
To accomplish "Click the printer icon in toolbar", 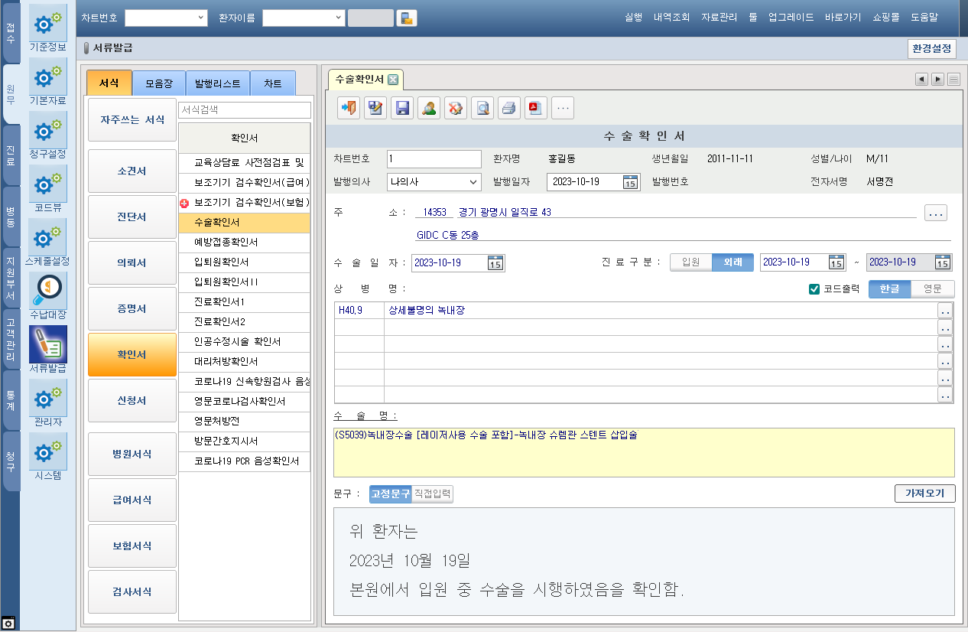I will coord(509,109).
